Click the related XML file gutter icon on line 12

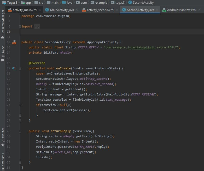14,42
